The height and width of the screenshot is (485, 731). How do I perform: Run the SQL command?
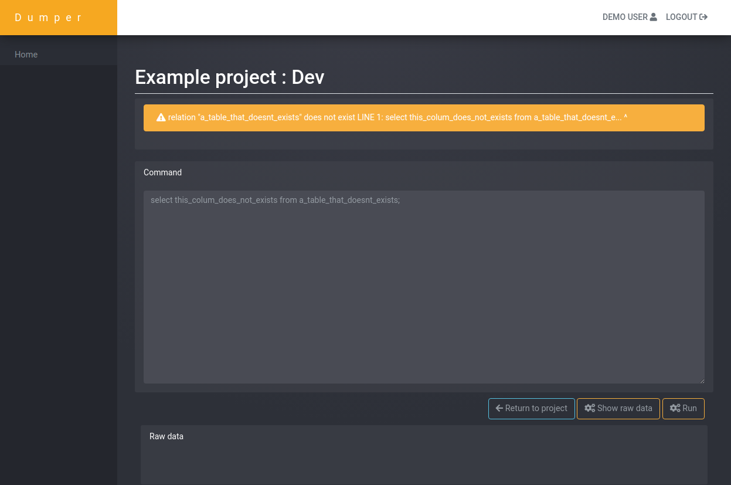coord(684,408)
